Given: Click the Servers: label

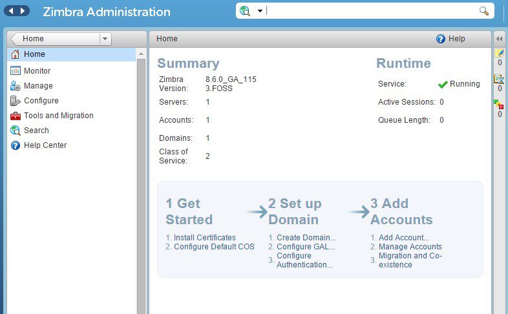Looking at the screenshot, I should (173, 102).
